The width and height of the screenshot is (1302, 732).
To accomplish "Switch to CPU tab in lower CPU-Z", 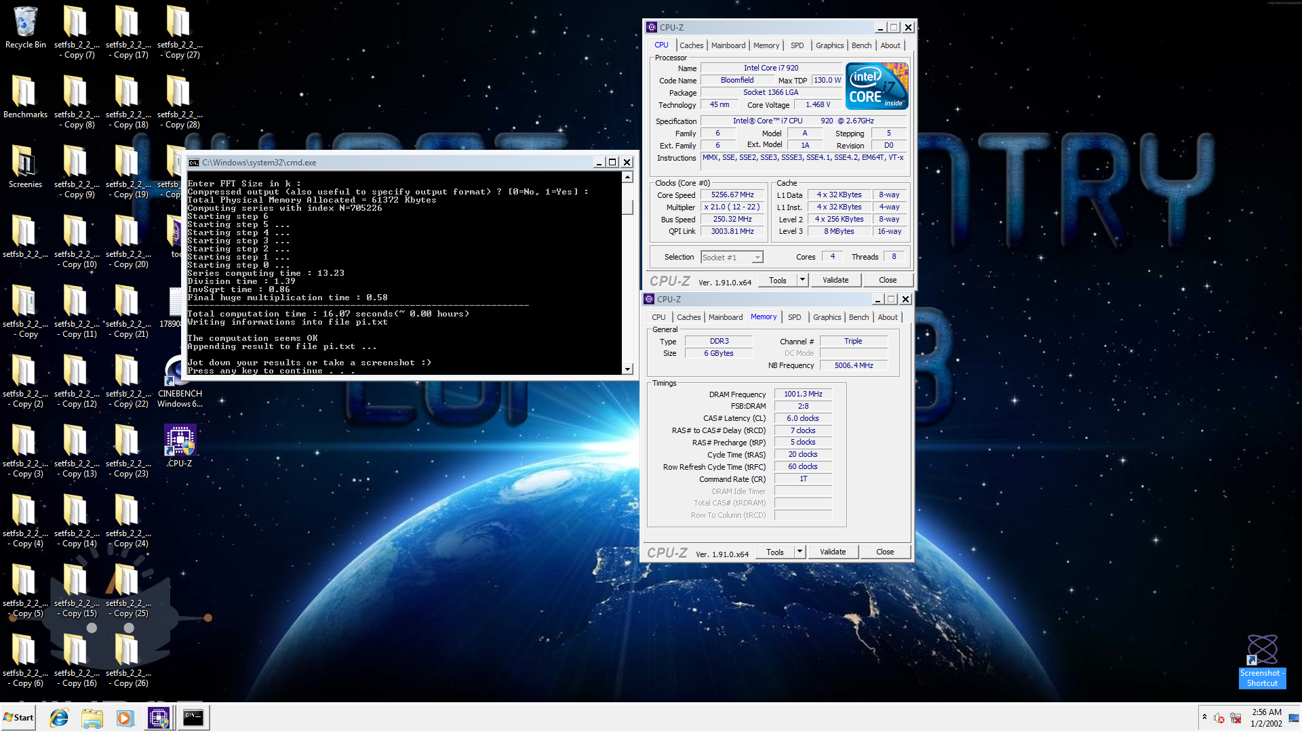I will (x=658, y=317).
